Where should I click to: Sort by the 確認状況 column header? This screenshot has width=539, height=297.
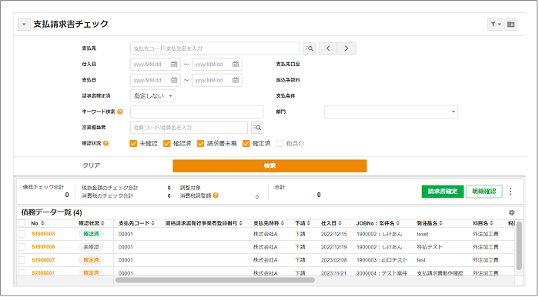coord(92,223)
